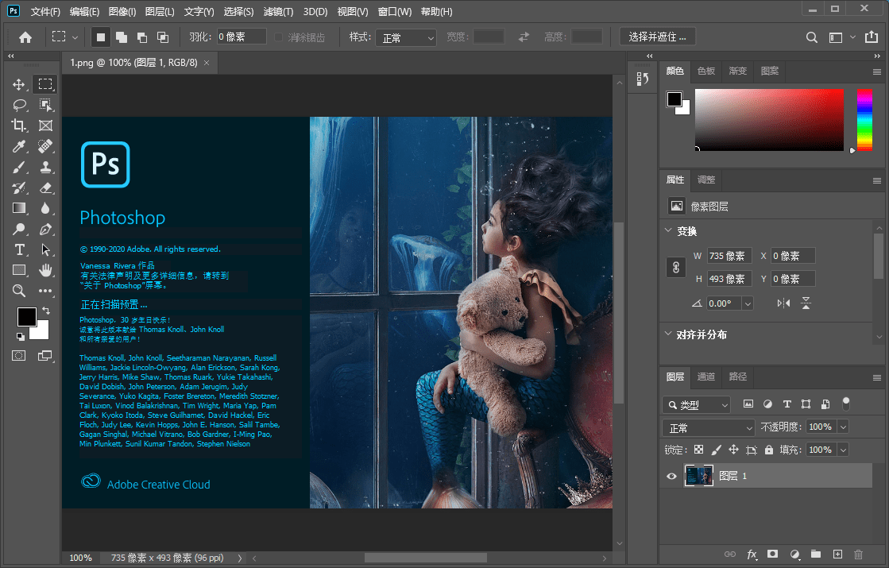Toggle lock position
889x568 pixels.
click(733, 450)
